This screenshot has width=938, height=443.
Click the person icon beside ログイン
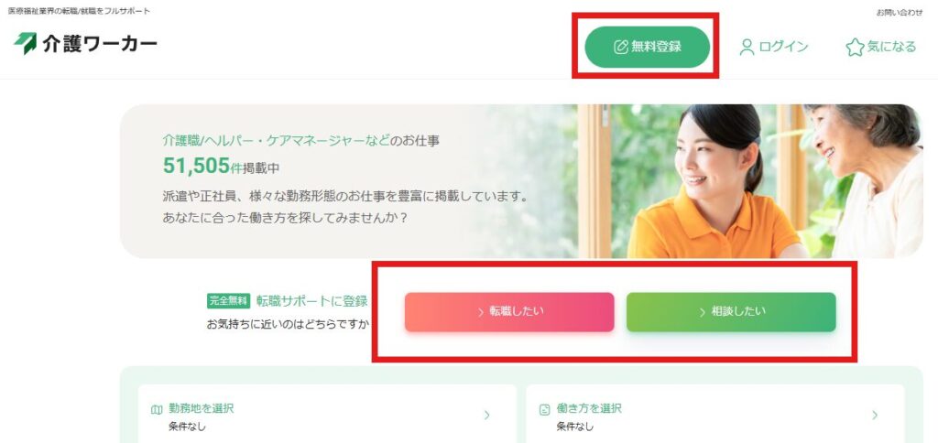coord(747,48)
